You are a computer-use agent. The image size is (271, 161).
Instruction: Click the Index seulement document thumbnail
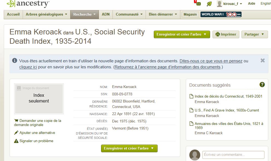point(39,99)
